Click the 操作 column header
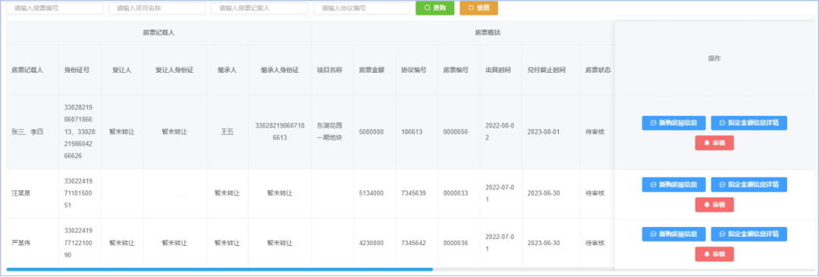This screenshot has width=819, height=277. point(714,58)
